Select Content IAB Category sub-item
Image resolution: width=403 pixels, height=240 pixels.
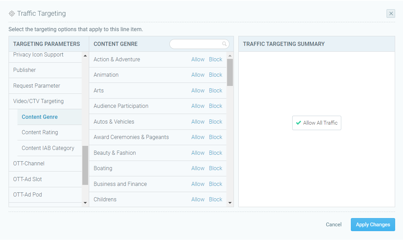[x=50, y=148]
